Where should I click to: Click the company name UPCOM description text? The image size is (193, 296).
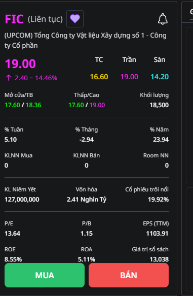coord(86,41)
